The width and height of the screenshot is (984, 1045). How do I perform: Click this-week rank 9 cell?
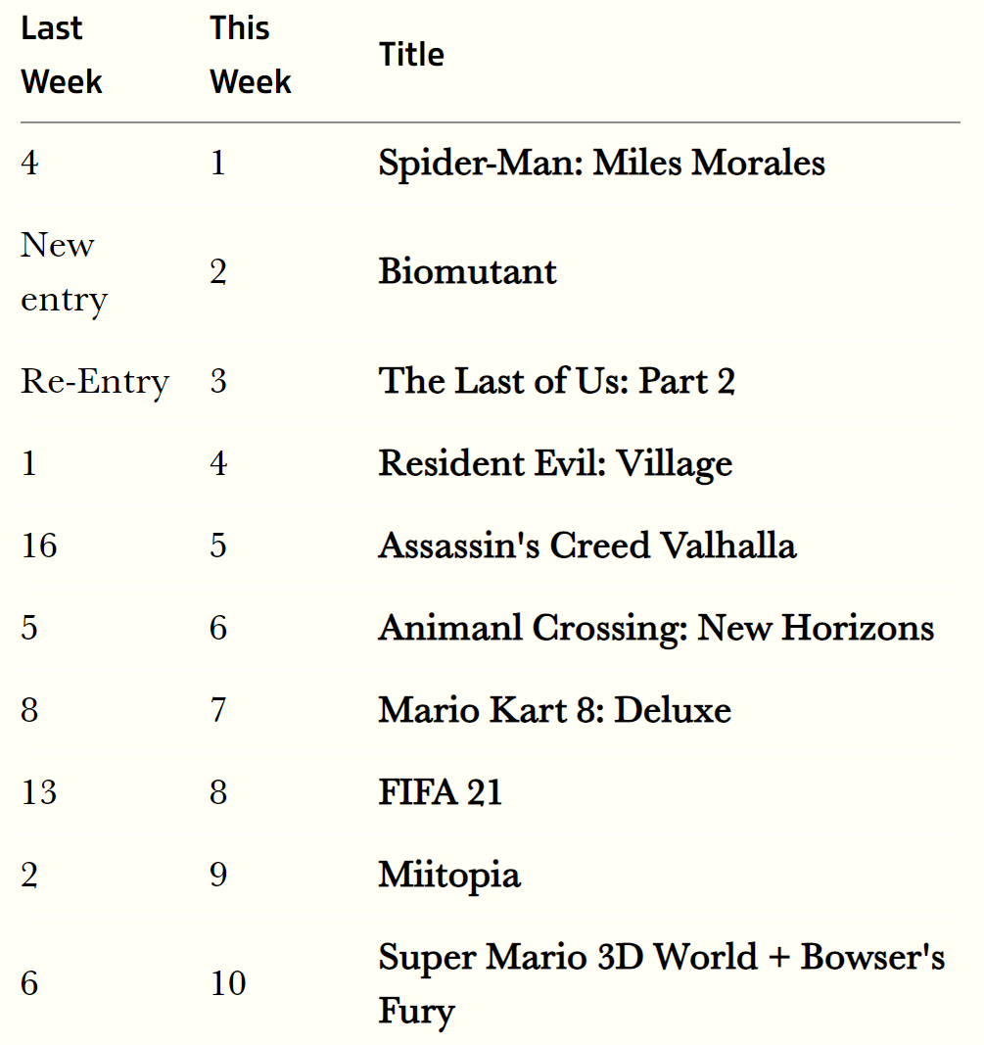tap(218, 875)
